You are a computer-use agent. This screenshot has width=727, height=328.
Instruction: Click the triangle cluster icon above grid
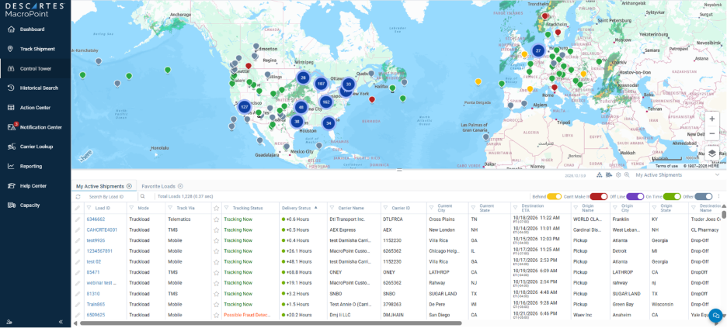click(600, 175)
